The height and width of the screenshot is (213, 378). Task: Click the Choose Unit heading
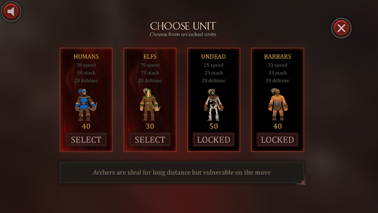coord(183,26)
